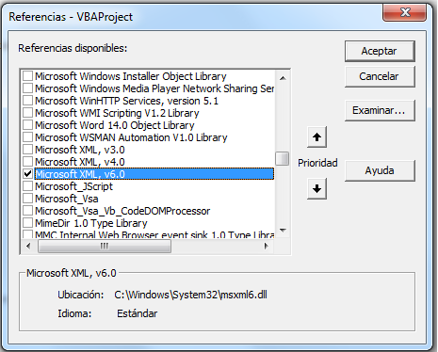
Task: Click the list's vertical scroll up arrow
Action: click(283, 78)
